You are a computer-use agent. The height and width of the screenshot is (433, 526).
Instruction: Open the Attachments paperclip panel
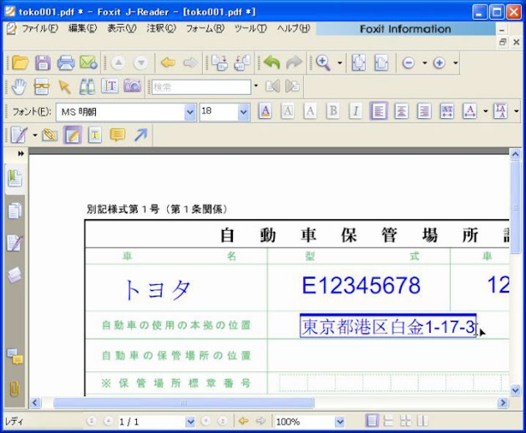click(15, 387)
